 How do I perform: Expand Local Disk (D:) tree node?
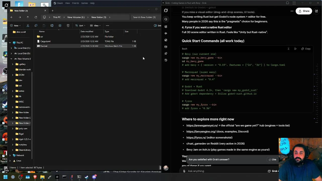coord(11,54)
